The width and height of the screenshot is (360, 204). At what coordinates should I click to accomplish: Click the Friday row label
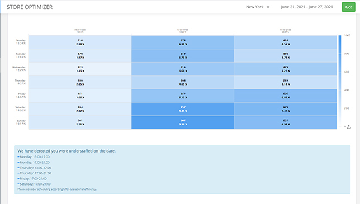[x=21, y=96]
